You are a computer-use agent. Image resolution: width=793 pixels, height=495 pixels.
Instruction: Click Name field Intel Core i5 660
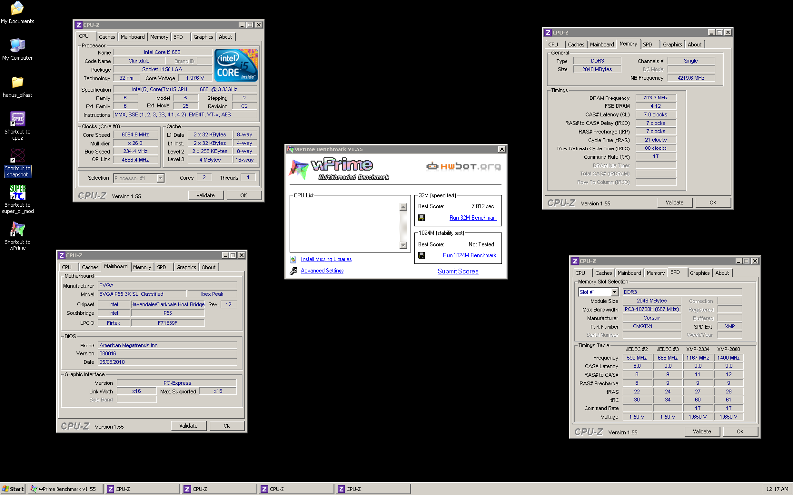162,52
